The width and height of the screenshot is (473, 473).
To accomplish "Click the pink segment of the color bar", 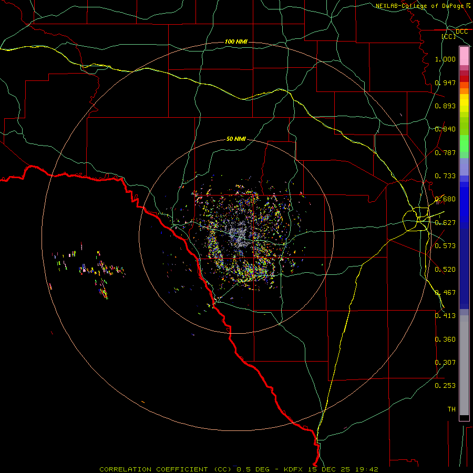I will (x=464, y=56).
